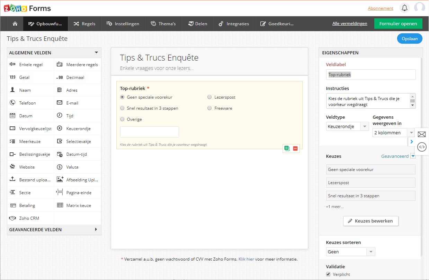
Task: Add a Meerkeuze field
Action: click(x=31, y=141)
